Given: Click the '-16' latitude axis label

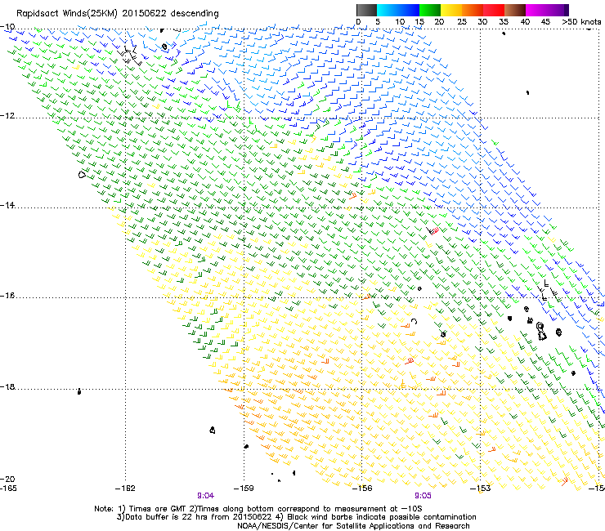Looking at the screenshot, I should coord(7,296).
